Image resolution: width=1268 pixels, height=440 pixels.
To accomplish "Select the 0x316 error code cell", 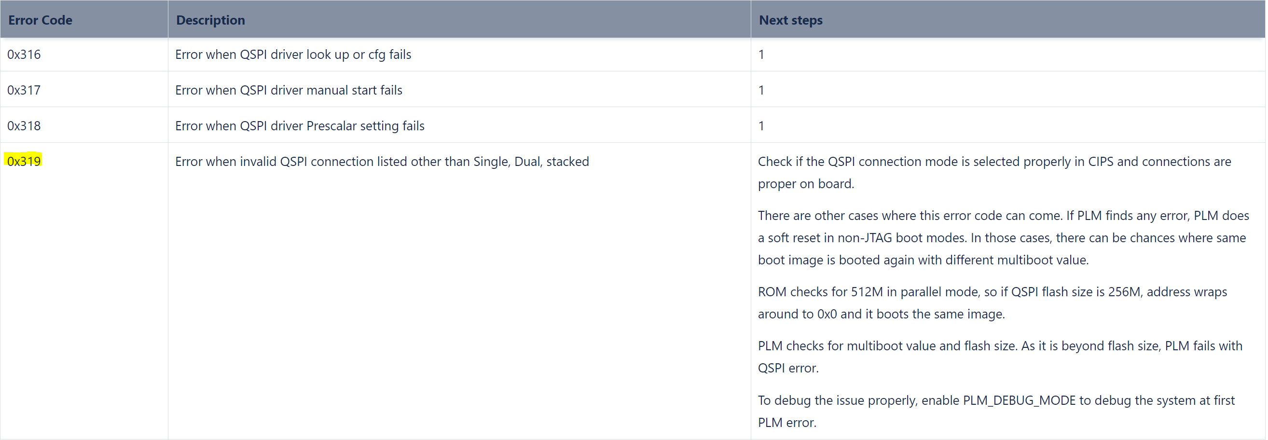I will tap(24, 55).
